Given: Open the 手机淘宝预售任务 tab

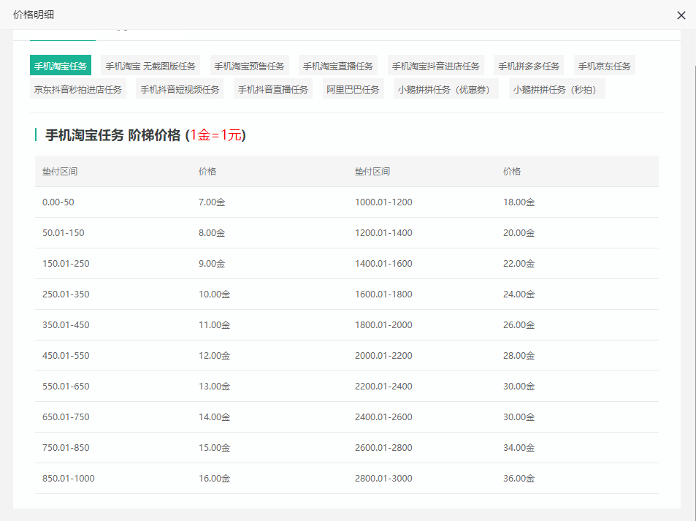Looking at the screenshot, I should [249, 66].
